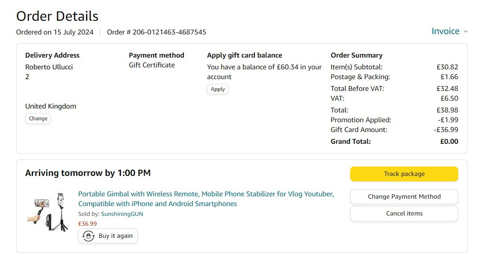
Task: Expand the Invoice dropdown arrow
Action: pos(466,32)
